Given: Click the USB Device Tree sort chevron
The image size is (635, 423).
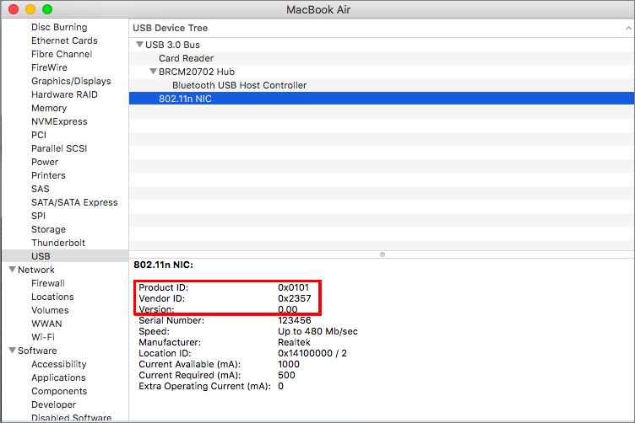Looking at the screenshot, I should (x=628, y=28).
